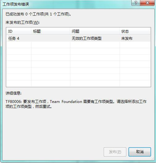Click the 已成功发布 0 个工作项 summary text

(38, 14)
